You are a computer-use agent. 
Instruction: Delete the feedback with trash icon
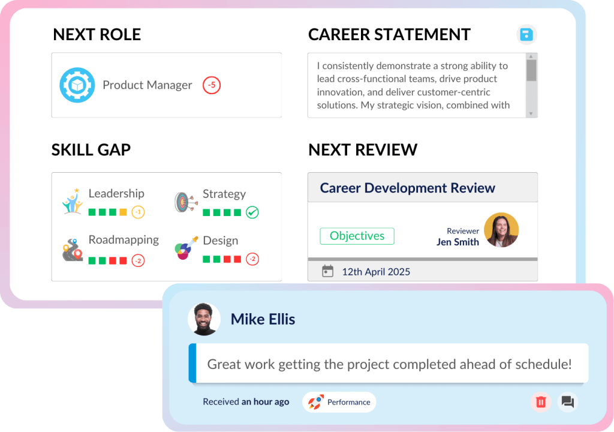[x=541, y=402]
